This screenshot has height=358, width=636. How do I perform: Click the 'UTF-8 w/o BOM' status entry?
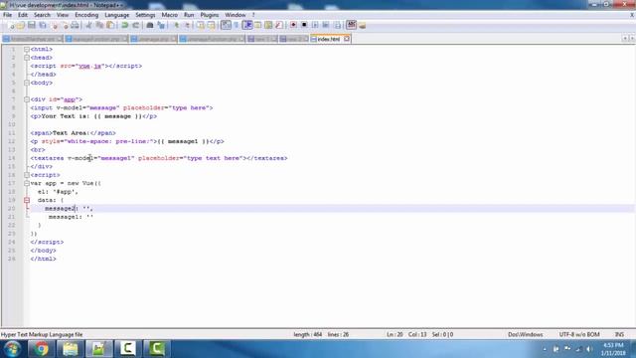point(579,334)
